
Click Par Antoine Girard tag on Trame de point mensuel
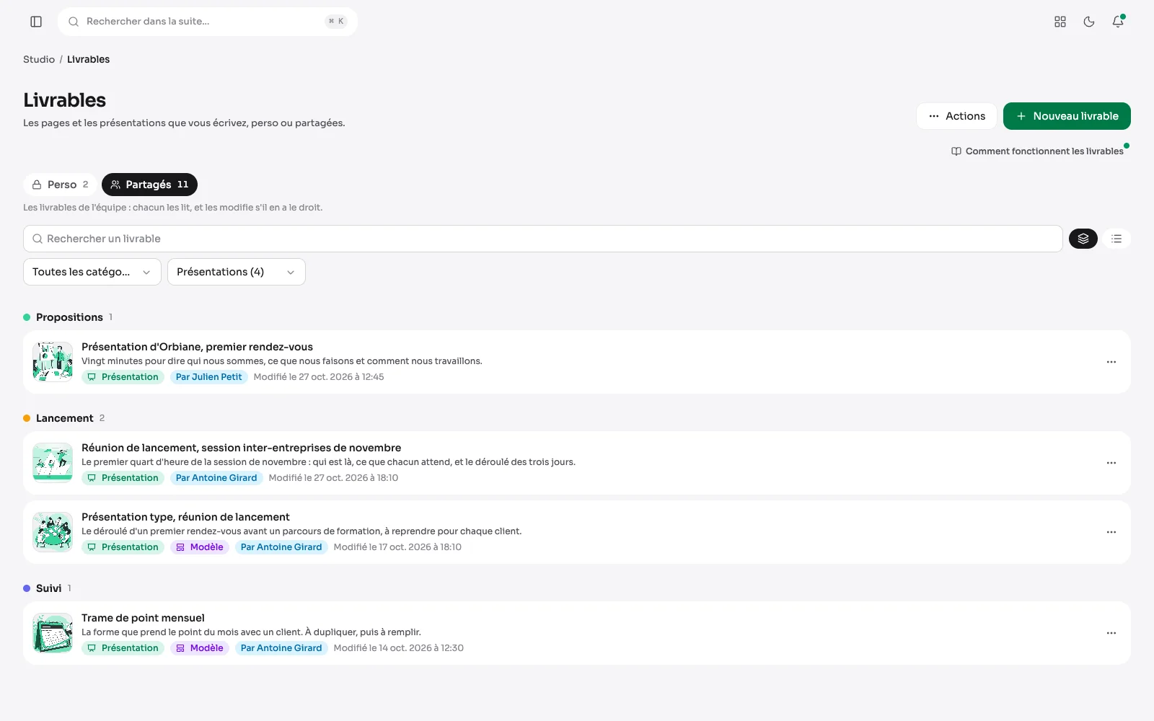[281, 648]
